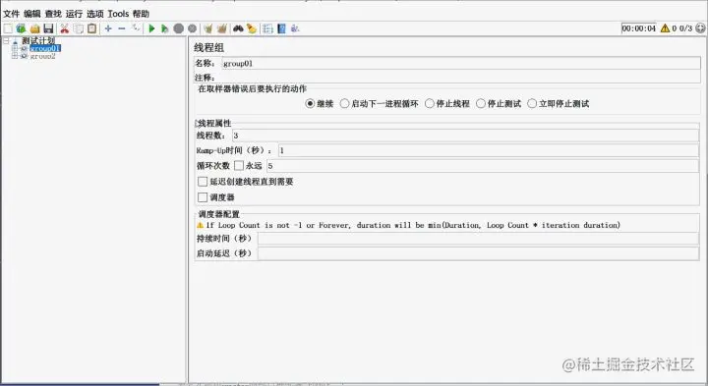Image resolution: width=708 pixels, height=386 pixels.
Task: Open the Function Helper list icon
Action: tap(267, 28)
